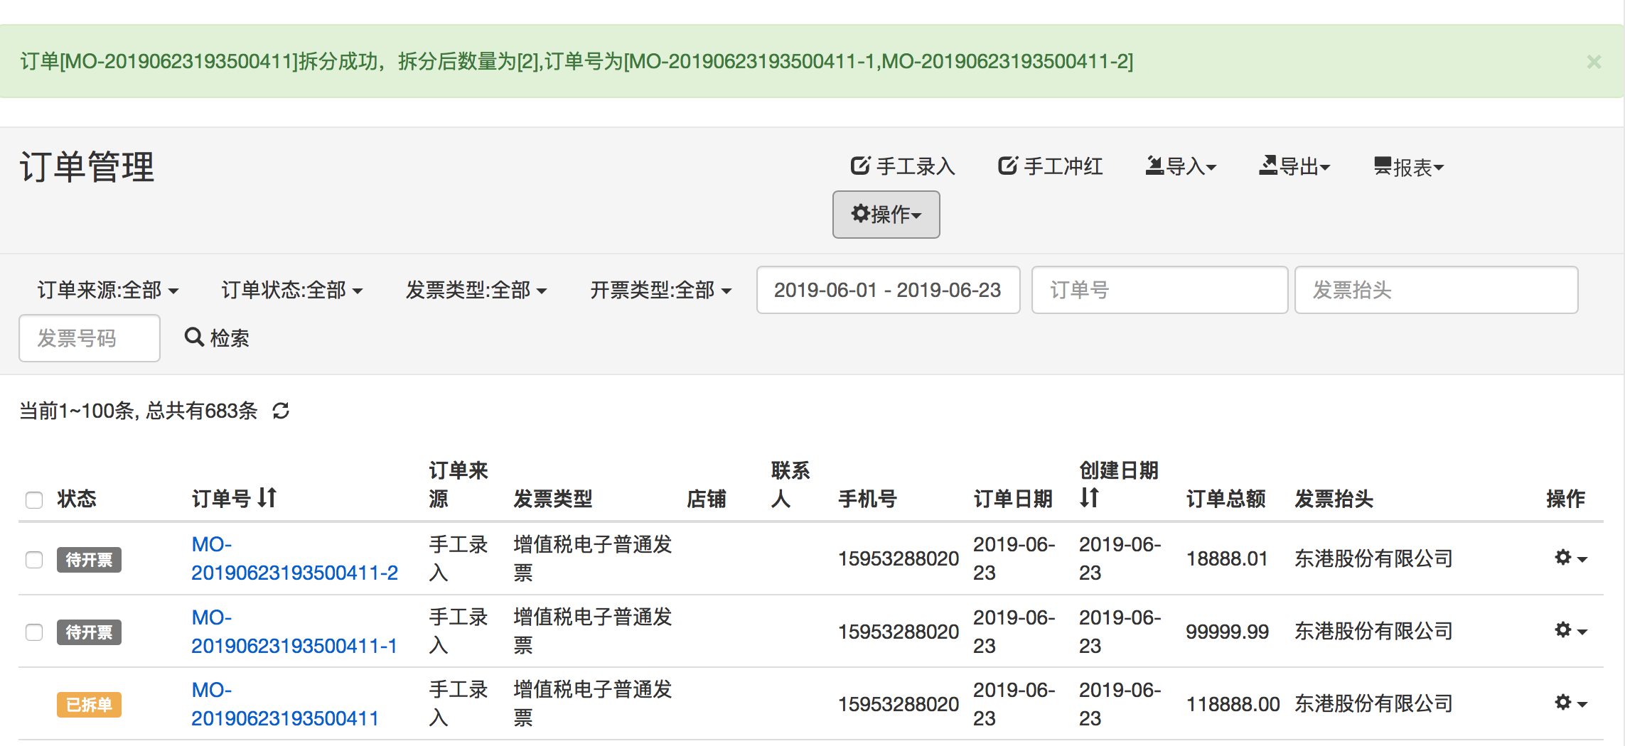Dismiss the green success notification

[1594, 62]
